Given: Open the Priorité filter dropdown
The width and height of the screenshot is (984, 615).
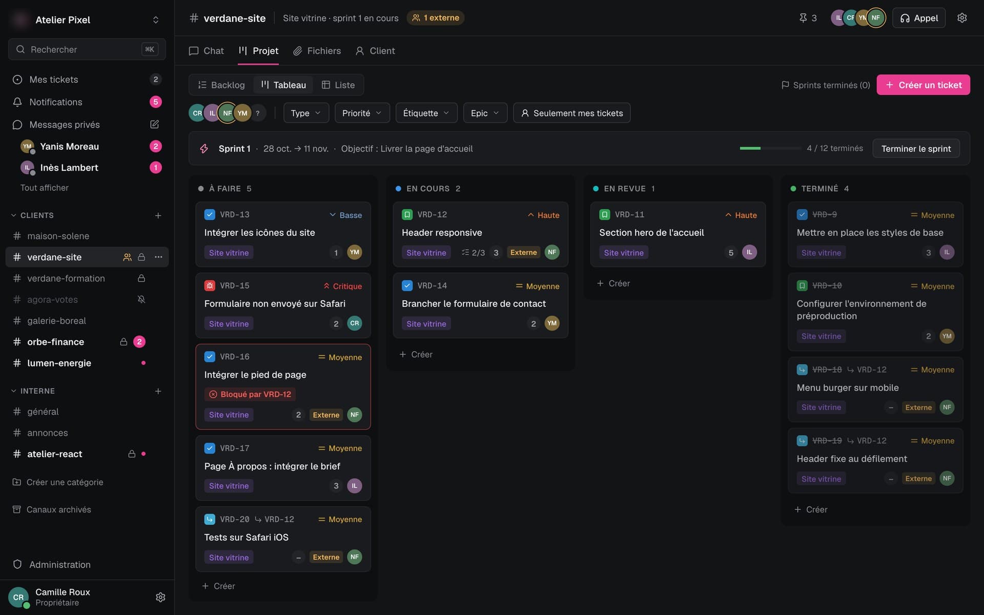Looking at the screenshot, I should pyautogui.click(x=362, y=113).
